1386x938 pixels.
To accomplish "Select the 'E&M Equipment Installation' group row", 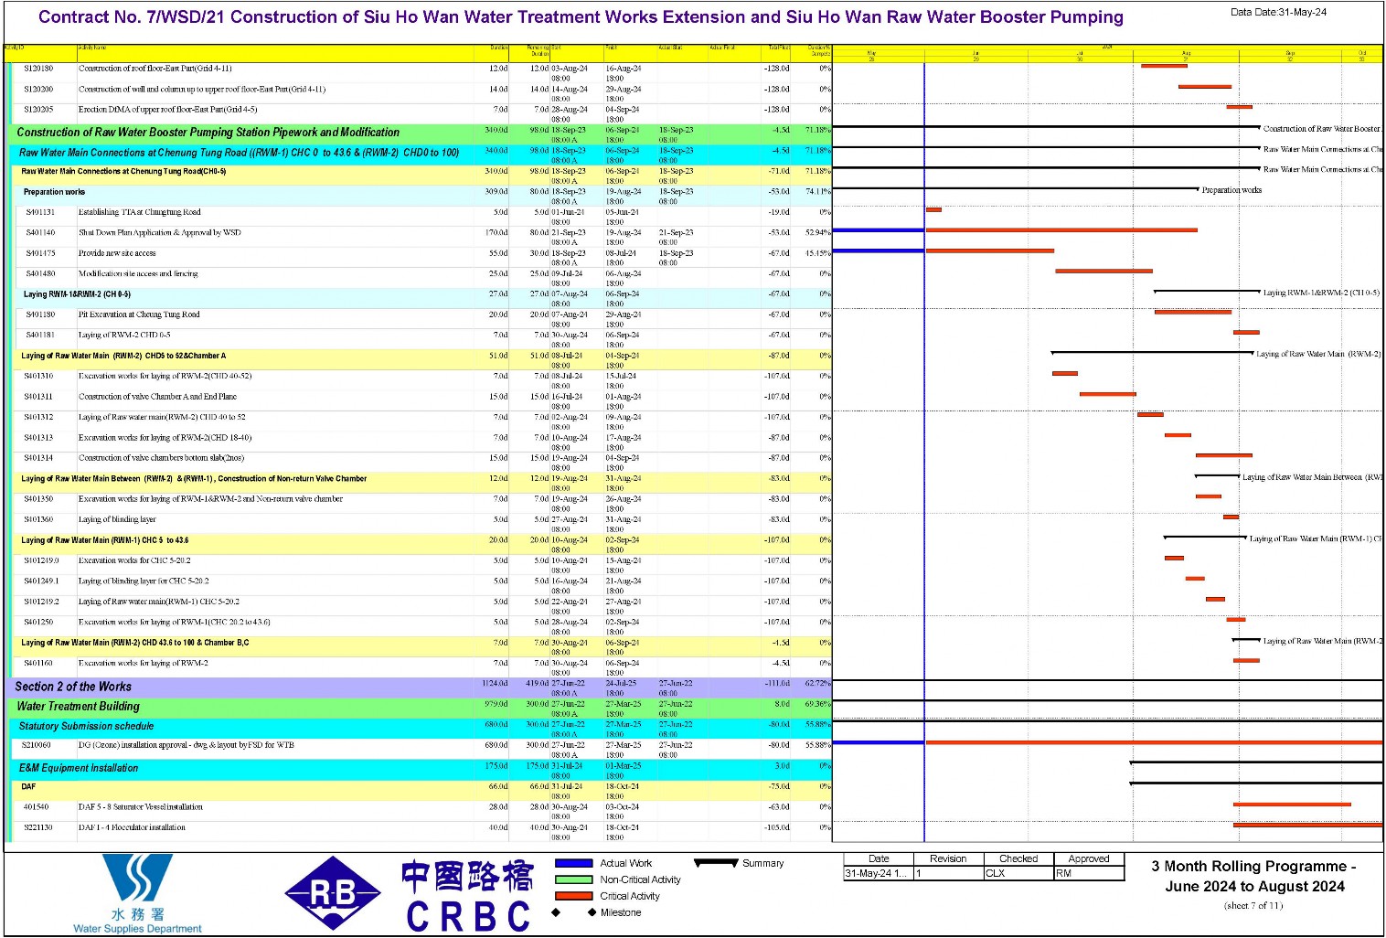I will click(x=421, y=768).
